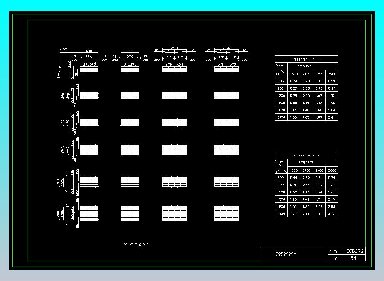This screenshot has width=384, height=281.
Task: Pick value 0.98 in lower table
Action: click(293, 192)
